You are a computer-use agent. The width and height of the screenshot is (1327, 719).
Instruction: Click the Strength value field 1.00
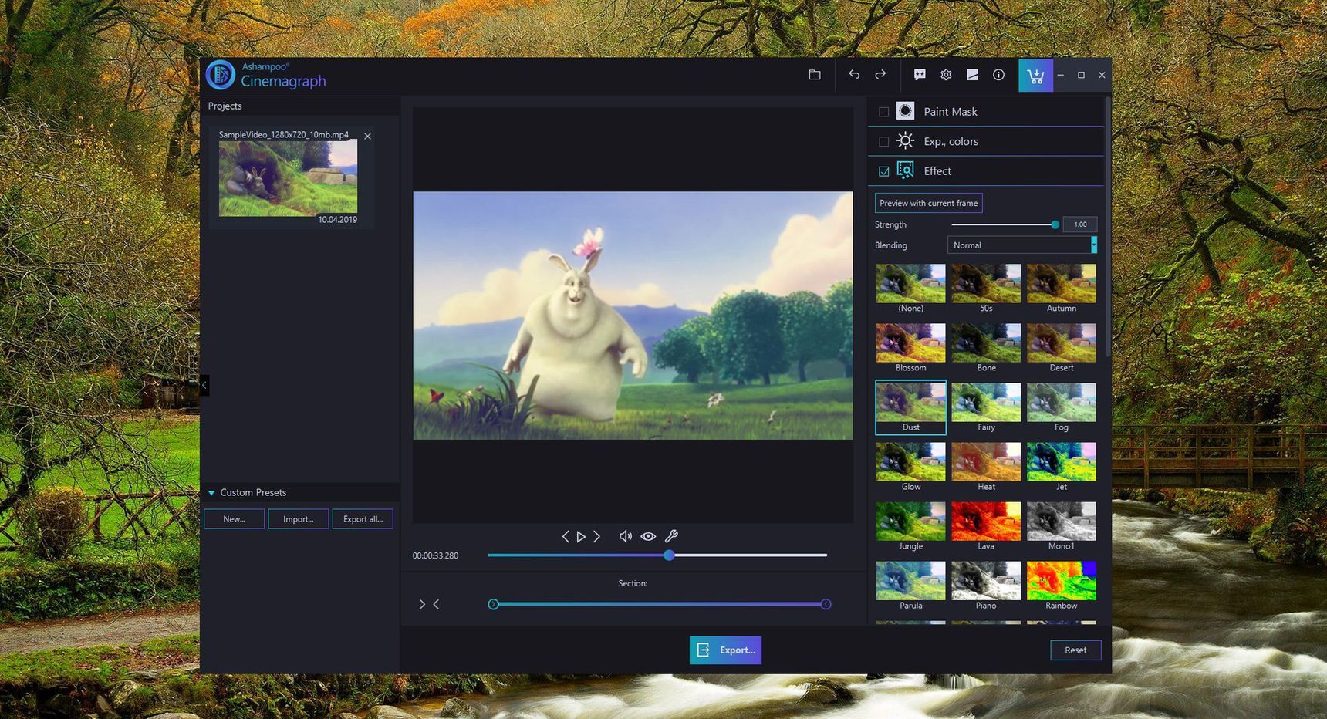click(1079, 224)
